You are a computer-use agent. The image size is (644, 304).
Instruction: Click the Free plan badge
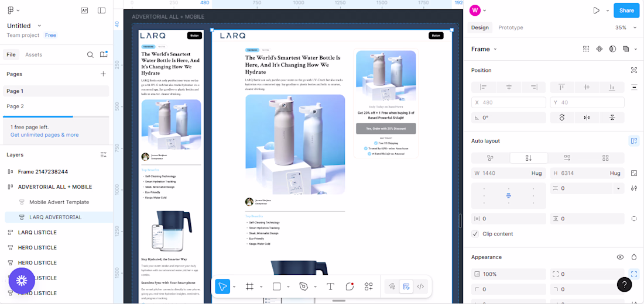pyautogui.click(x=50, y=35)
